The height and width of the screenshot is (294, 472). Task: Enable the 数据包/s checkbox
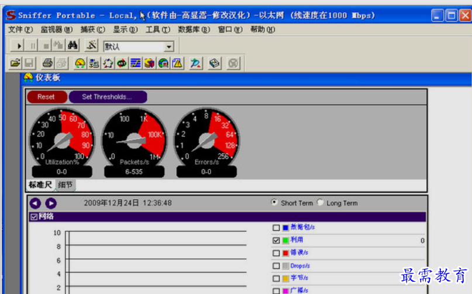point(276,228)
